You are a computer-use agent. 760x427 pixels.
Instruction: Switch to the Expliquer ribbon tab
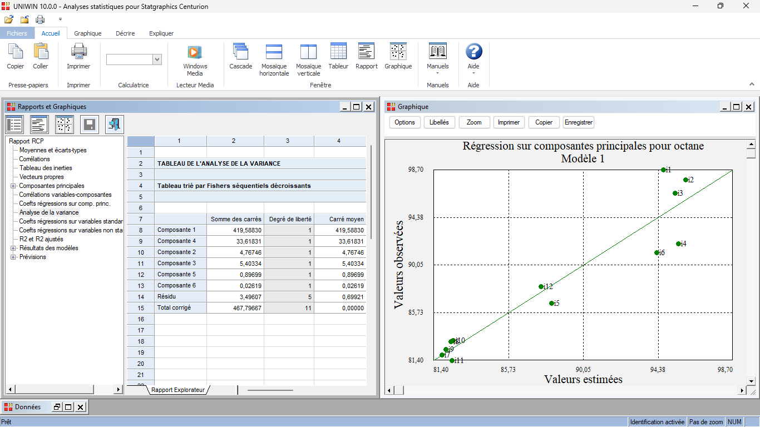(x=161, y=33)
